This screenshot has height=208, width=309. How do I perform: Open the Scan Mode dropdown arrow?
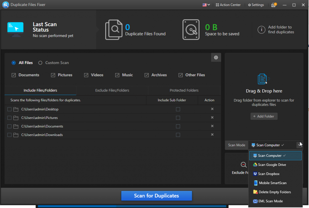pos(300,145)
